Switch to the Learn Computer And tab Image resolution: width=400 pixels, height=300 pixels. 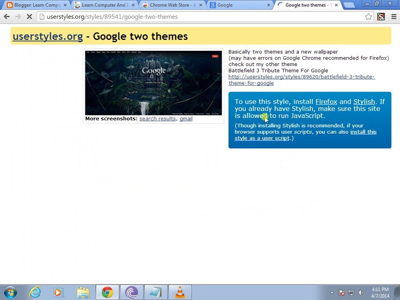[105, 5]
